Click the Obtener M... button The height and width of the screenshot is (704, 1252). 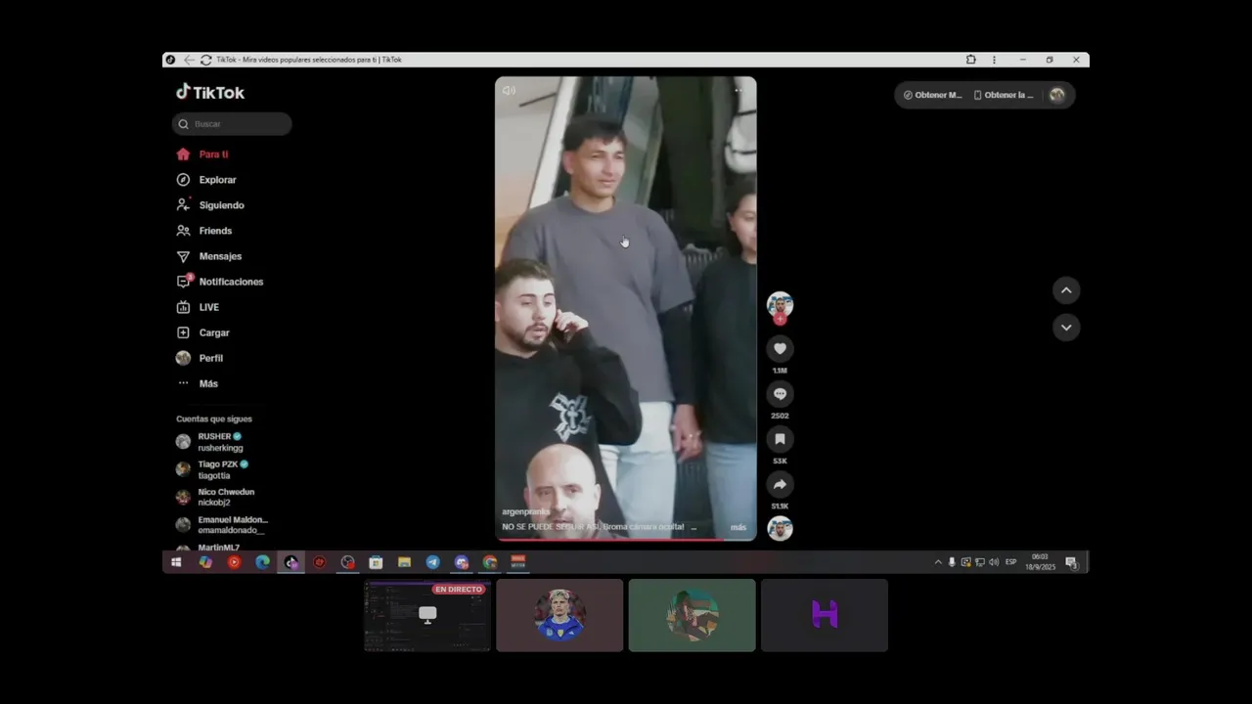(x=932, y=95)
